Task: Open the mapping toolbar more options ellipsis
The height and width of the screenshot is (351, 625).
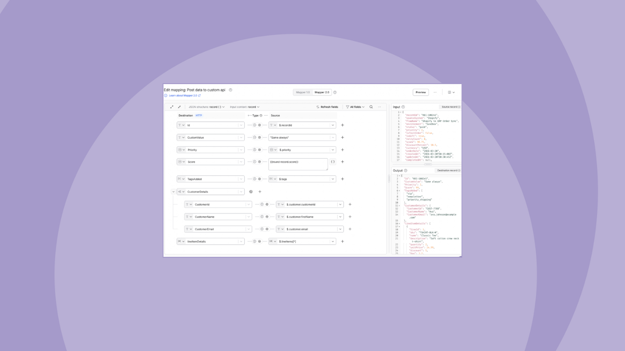Action: click(379, 107)
